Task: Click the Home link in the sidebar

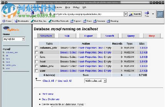Action: click(6, 34)
